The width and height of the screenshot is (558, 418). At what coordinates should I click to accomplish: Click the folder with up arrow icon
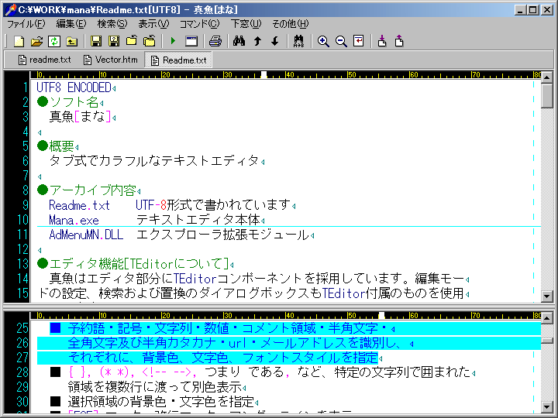72,41
